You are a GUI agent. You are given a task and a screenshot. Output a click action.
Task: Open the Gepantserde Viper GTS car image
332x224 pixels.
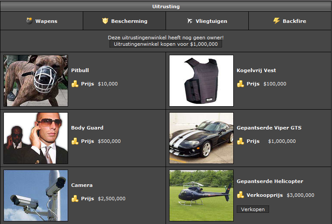[201, 138]
